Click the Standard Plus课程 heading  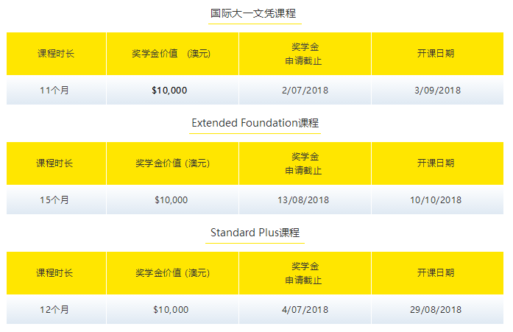255,233
